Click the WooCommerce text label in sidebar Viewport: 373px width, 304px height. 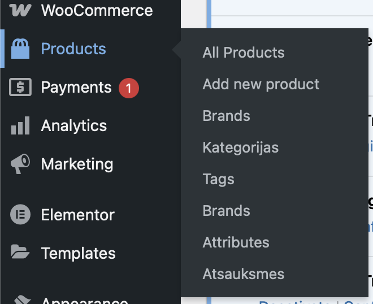pos(97,10)
